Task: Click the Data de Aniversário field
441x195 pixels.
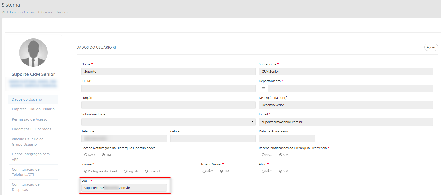Action: pyautogui.click(x=287, y=139)
